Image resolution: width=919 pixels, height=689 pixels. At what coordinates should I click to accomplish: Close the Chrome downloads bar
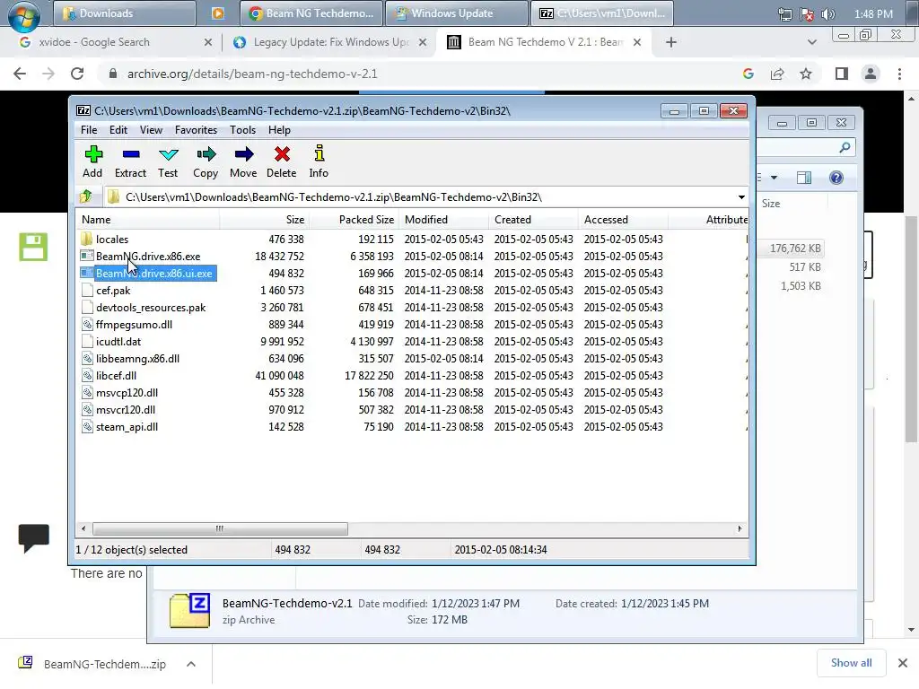point(903,663)
